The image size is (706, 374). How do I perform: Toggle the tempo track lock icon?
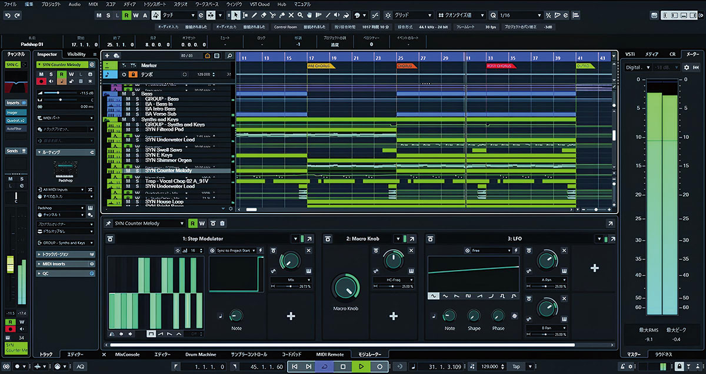pos(133,75)
